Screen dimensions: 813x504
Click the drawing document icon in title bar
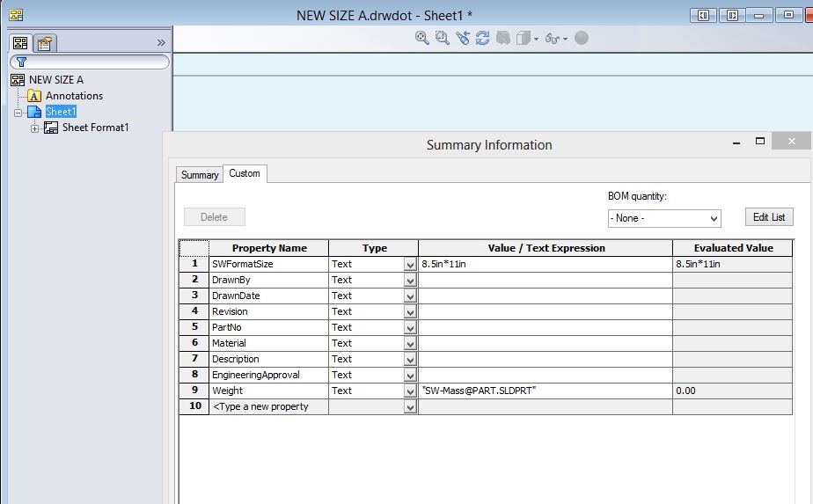(x=16, y=15)
